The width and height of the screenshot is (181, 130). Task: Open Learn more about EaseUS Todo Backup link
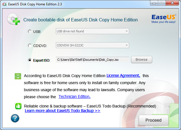[x=63, y=111]
